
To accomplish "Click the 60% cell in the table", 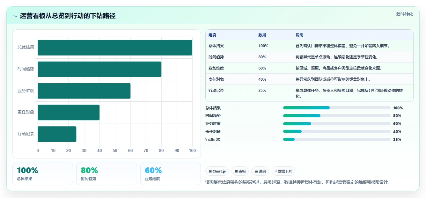I will pyautogui.click(x=262, y=68).
